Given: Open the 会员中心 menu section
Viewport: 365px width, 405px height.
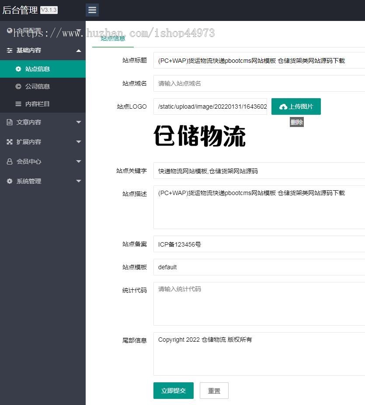Looking at the screenshot, I should coord(43,161).
